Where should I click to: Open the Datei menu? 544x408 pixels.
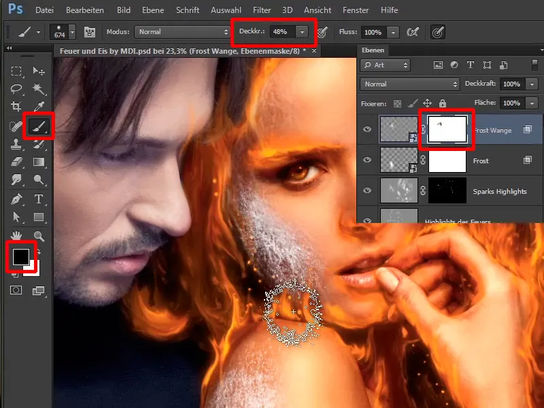(x=44, y=10)
